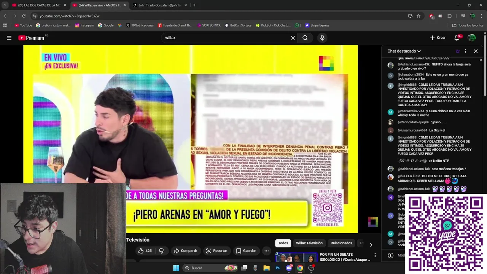This screenshot has width=487, height=274.
Task: Open more actions under the video
Action: 266,251
